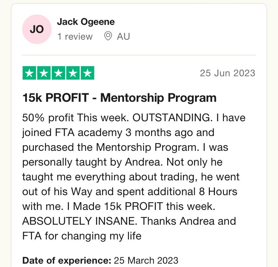Click the second green rating star

pyautogui.click(x=44, y=73)
